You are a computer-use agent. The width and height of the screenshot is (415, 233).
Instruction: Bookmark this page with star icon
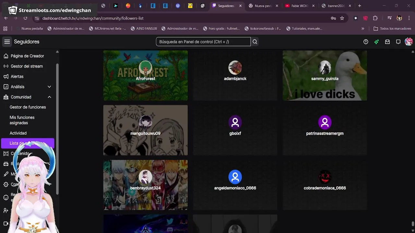tap(342, 18)
